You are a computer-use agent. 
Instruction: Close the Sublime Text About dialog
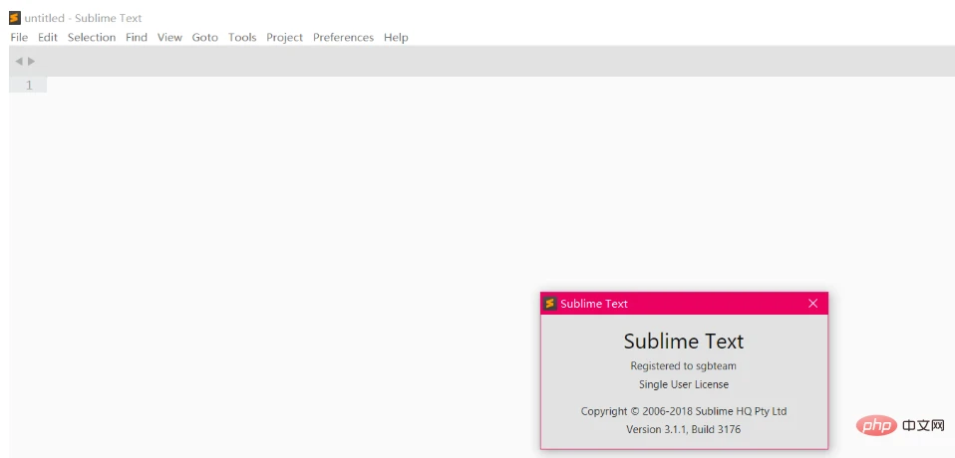coord(813,303)
